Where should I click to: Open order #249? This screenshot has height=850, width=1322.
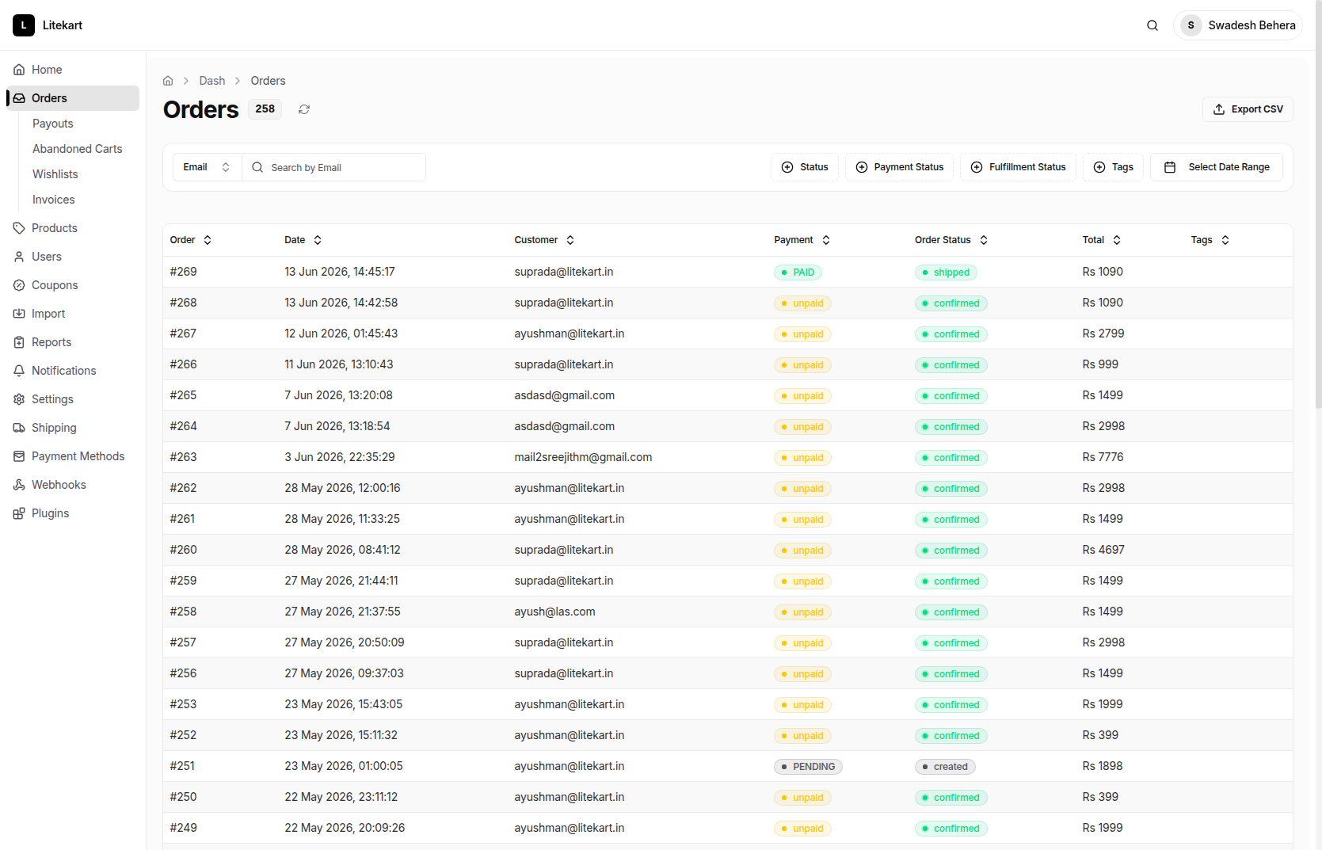[x=184, y=828]
